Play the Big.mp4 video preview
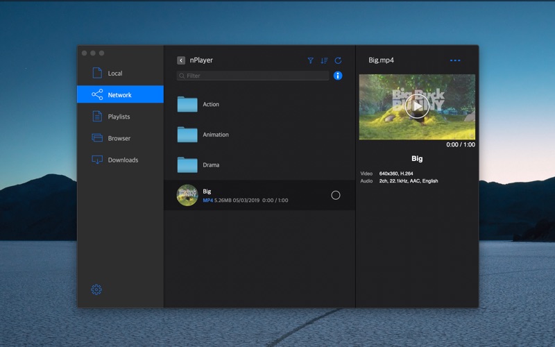Screen dimensions: 555x347 (417, 106)
